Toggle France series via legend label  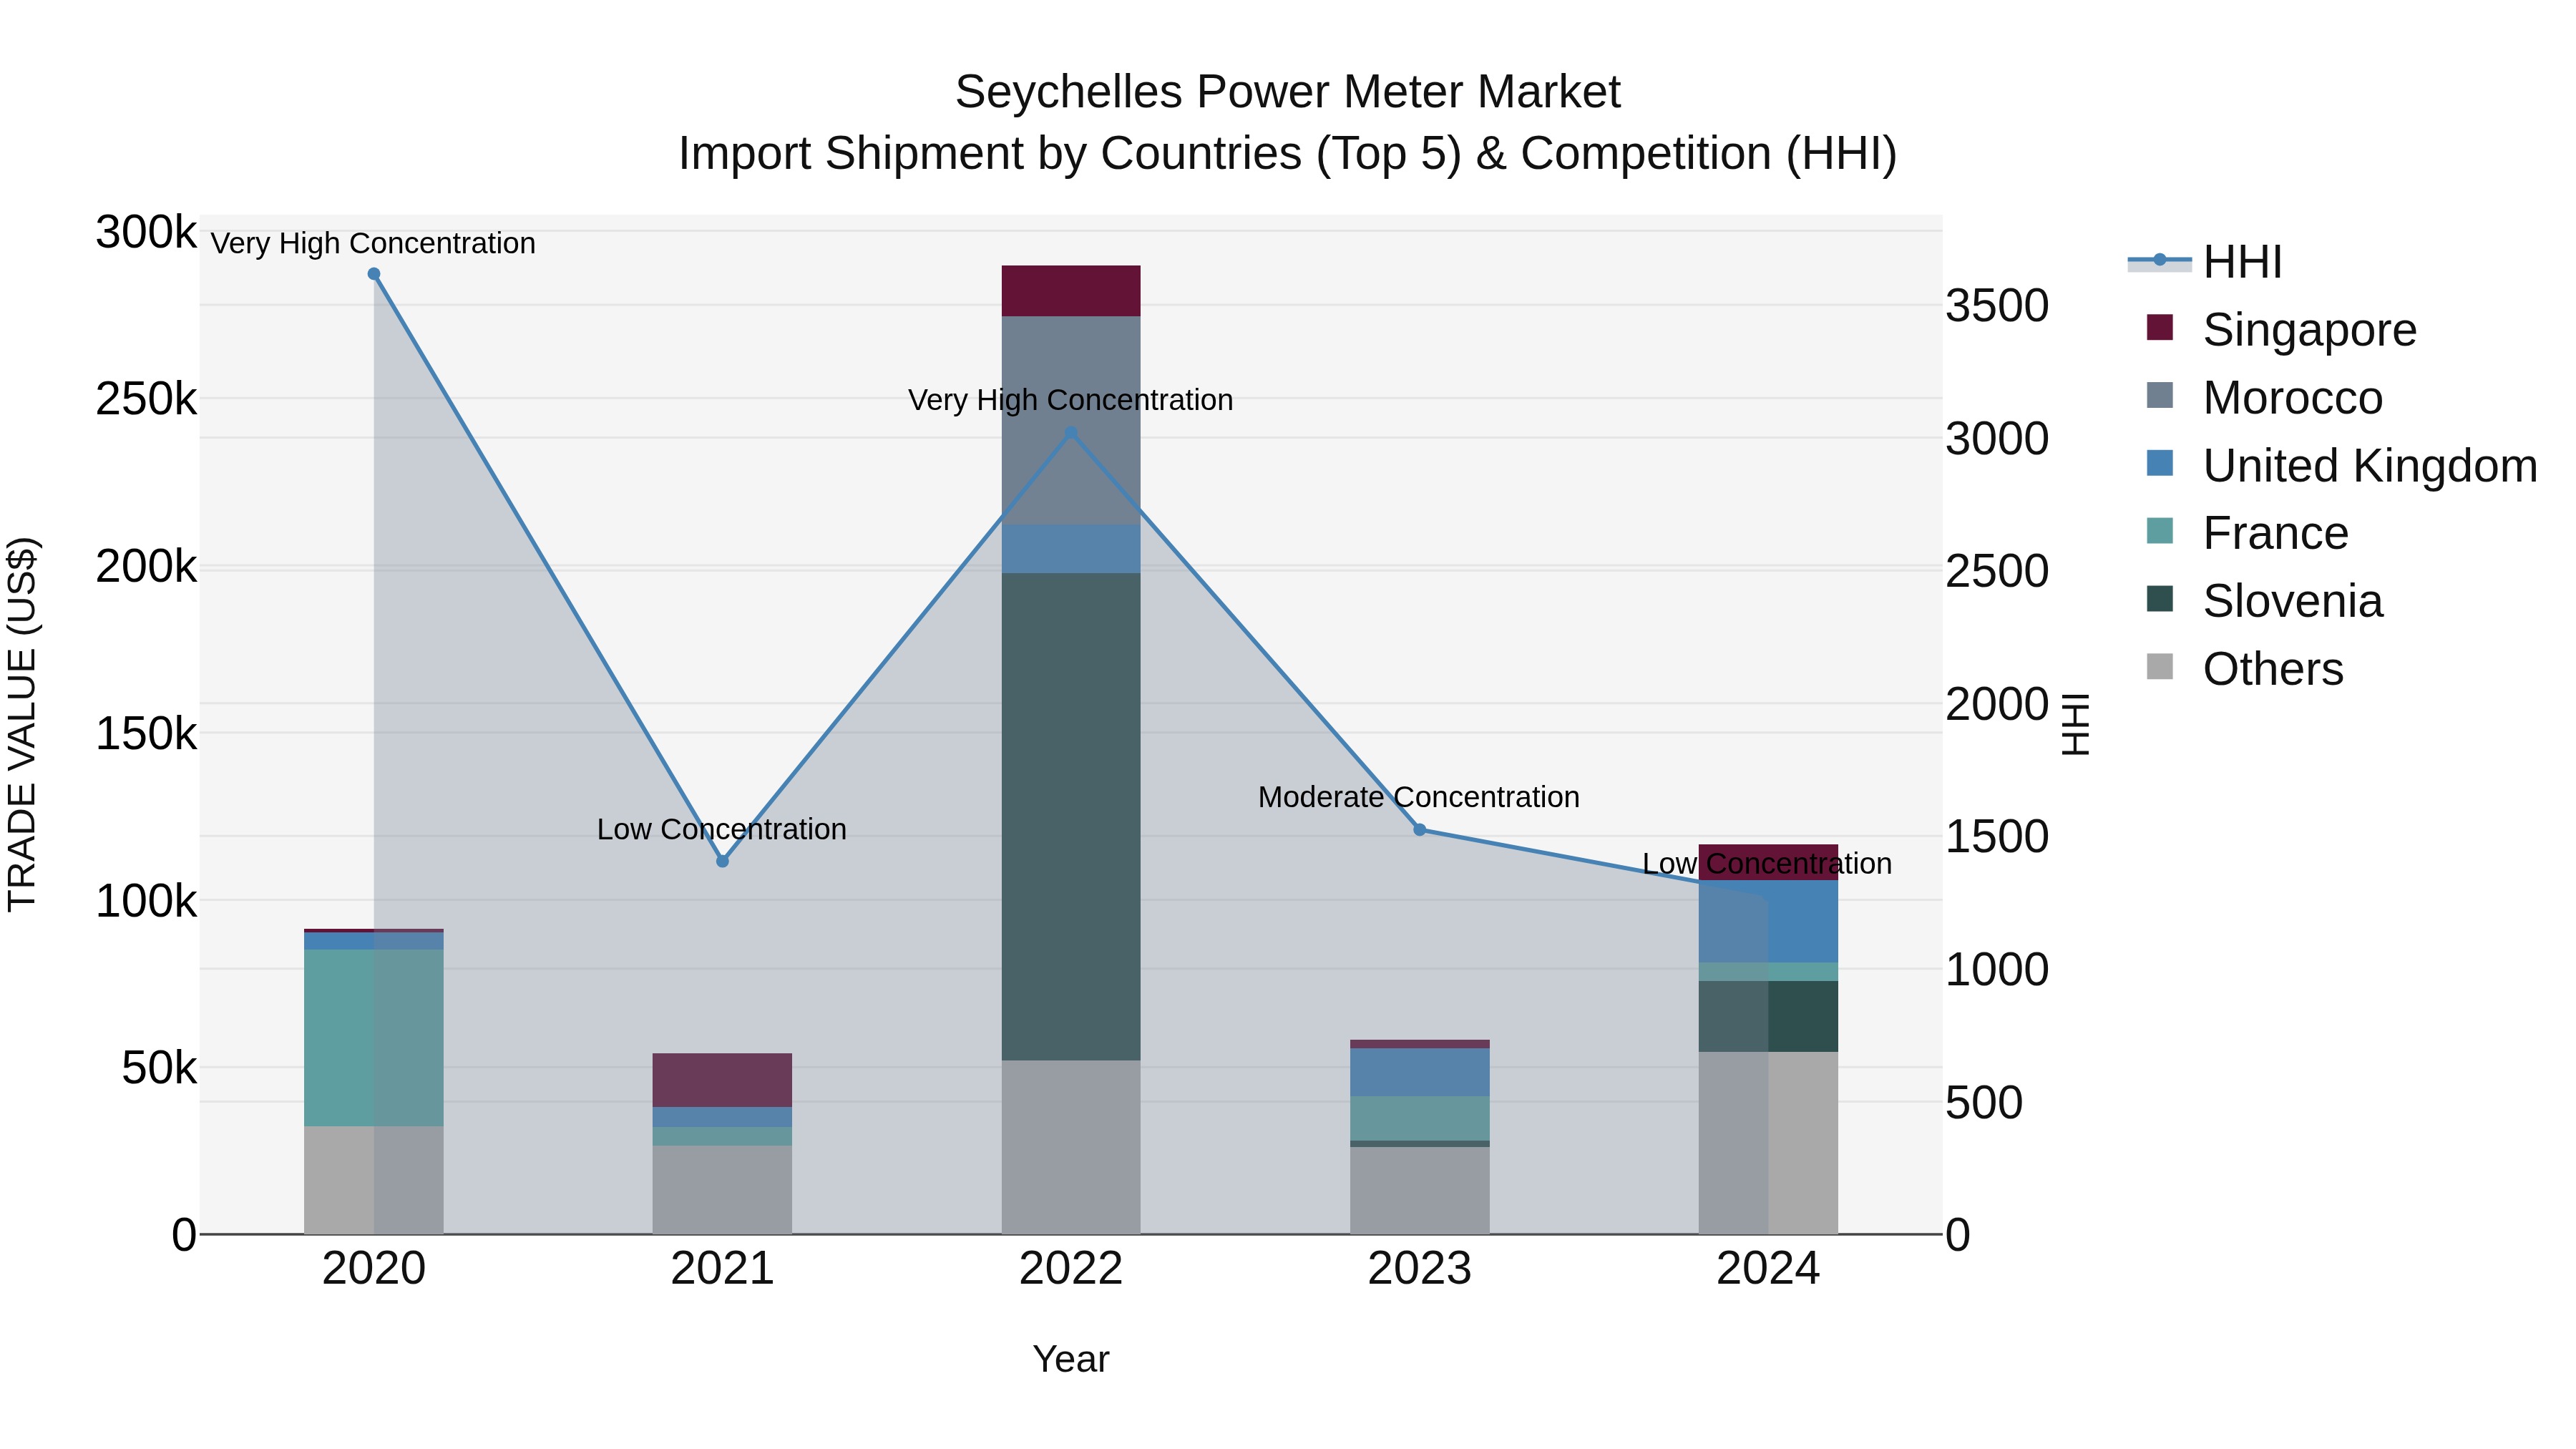2276,533
